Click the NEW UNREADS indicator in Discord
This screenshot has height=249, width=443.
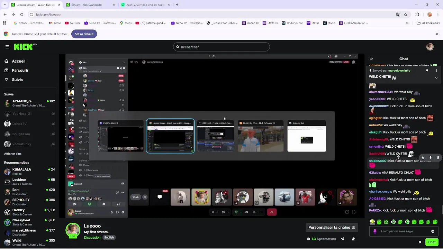[103, 176]
